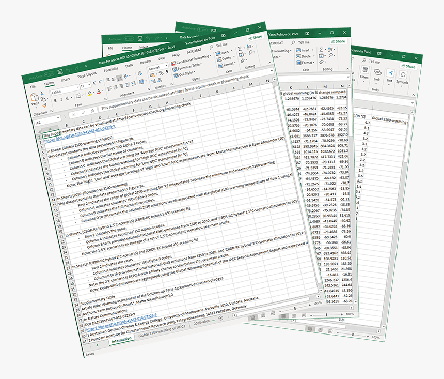444x379 pixels.
Task: Click the Comma Style icon in the front window
Action: point(167,72)
